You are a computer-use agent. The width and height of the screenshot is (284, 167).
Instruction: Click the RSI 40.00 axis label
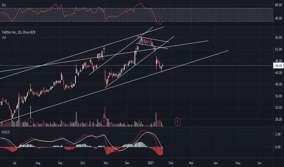pyautogui.click(x=279, y=18)
